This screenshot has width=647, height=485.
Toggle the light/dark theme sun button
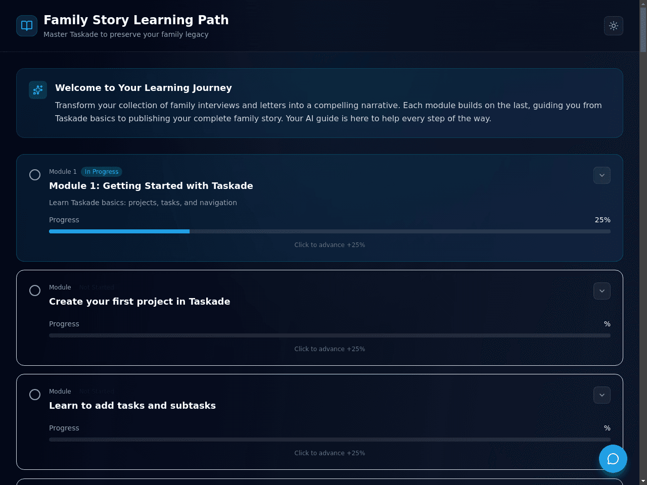click(x=614, y=26)
